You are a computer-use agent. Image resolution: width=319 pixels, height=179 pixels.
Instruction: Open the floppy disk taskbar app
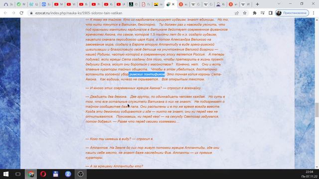coord(55,174)
